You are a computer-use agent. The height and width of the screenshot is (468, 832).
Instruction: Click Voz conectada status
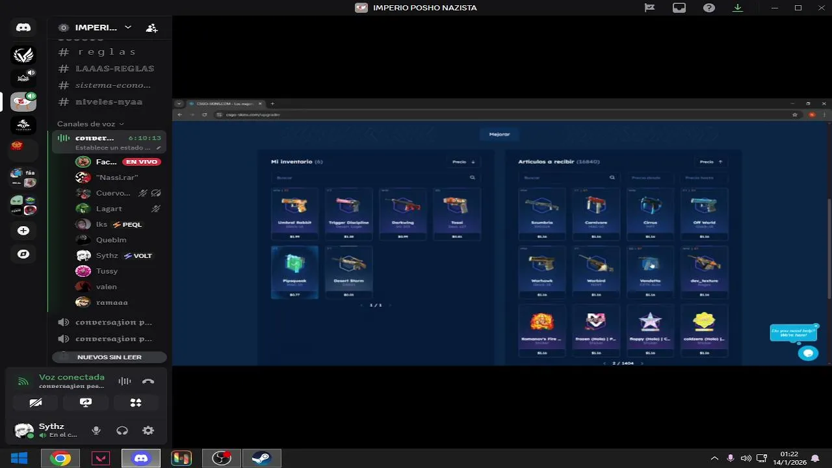click(71, 377)
